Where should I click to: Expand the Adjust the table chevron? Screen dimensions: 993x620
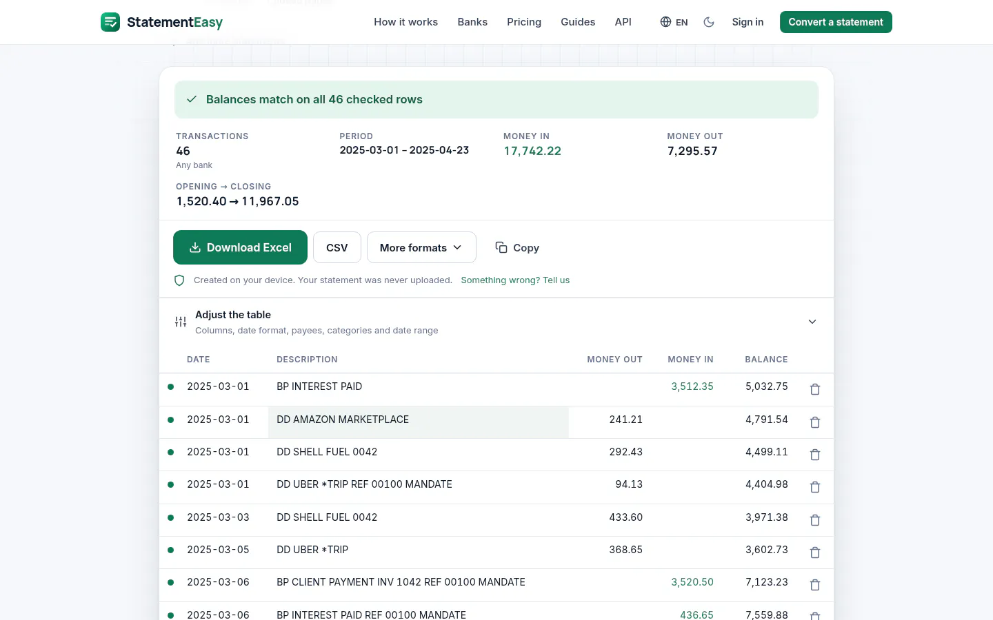[x=812, y=322]
